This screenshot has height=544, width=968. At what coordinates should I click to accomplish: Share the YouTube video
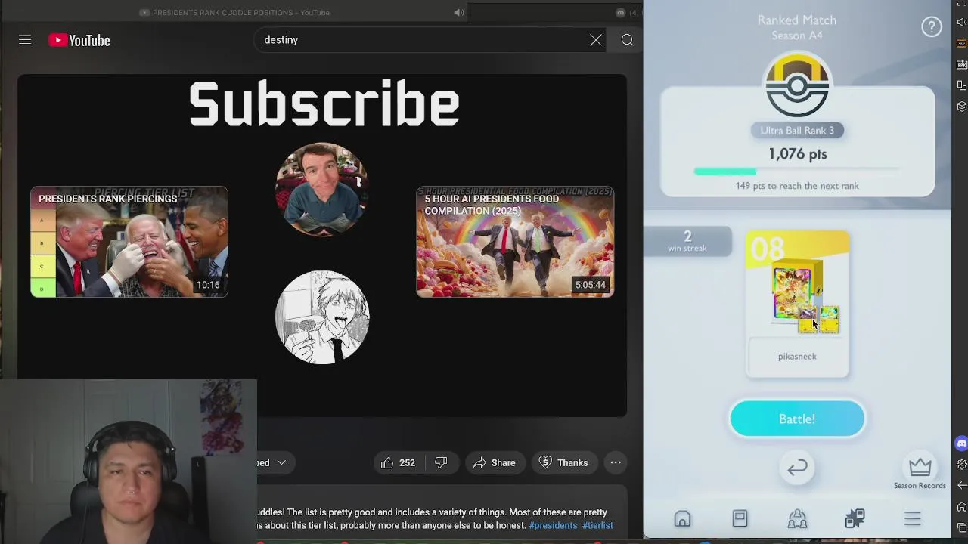(494, 462)
